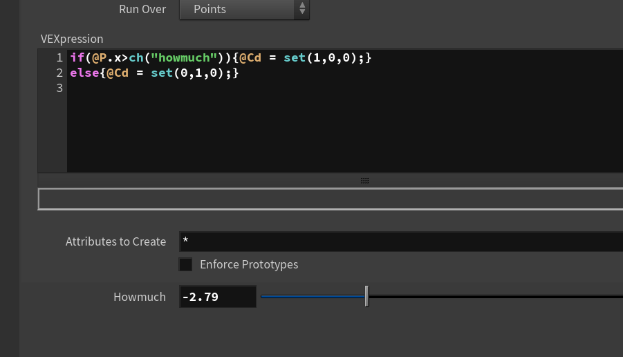Click line number 3 in the editor
The width and height of the screenshot is (623, 357).
tap(59, 89)
